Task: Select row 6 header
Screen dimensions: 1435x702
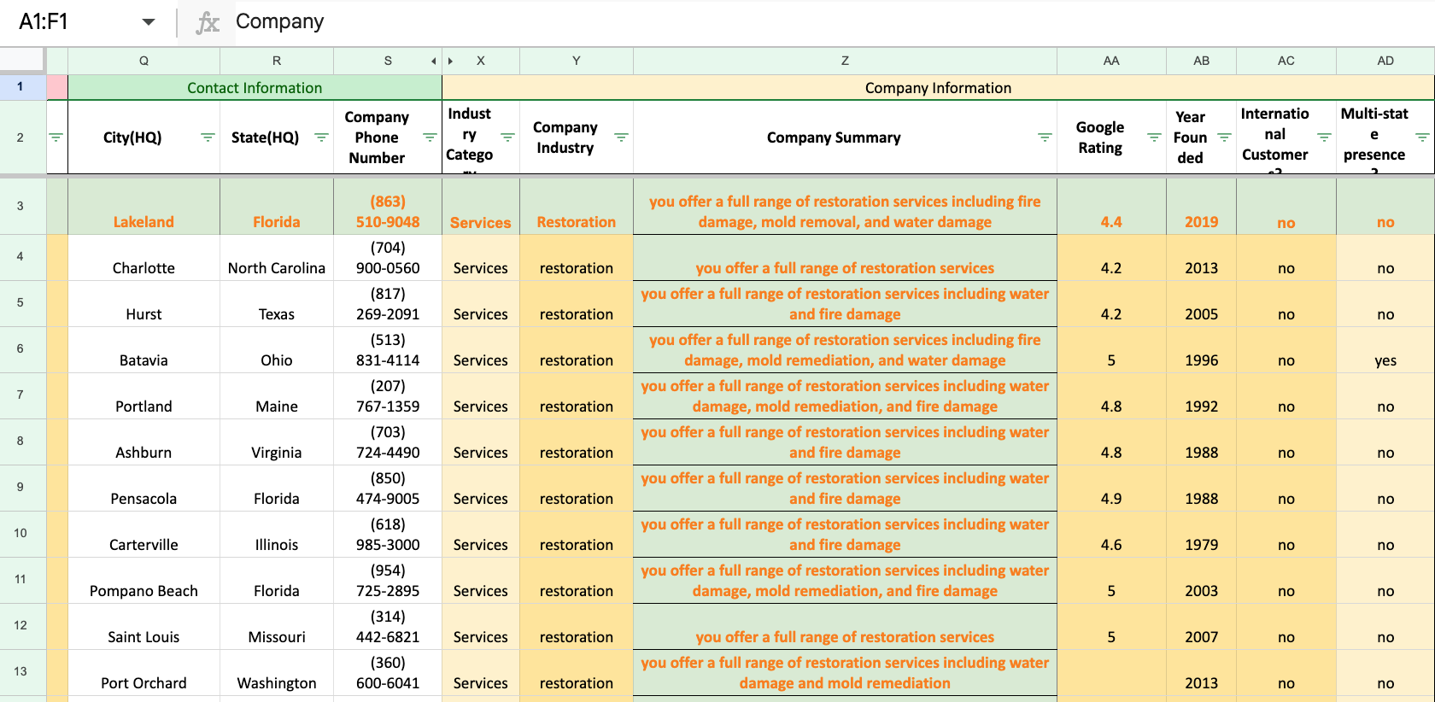Action: [22, 349]
